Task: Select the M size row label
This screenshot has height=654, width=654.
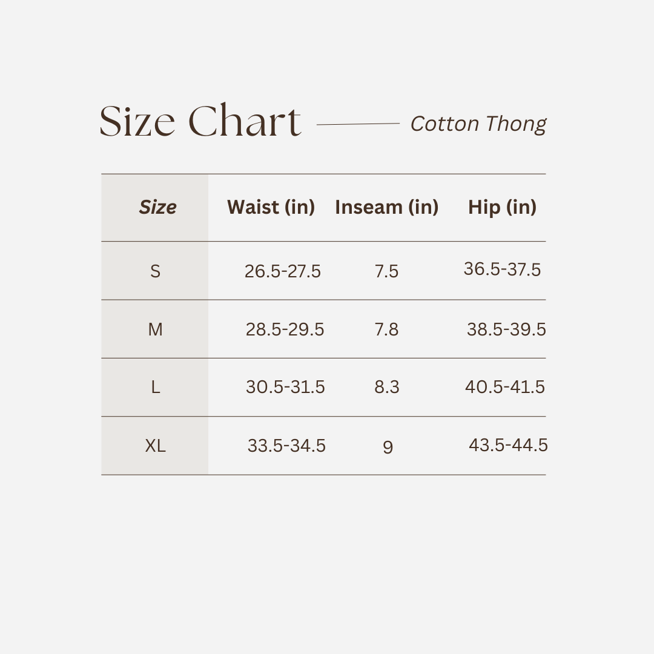Action: [x=156, y=329]
